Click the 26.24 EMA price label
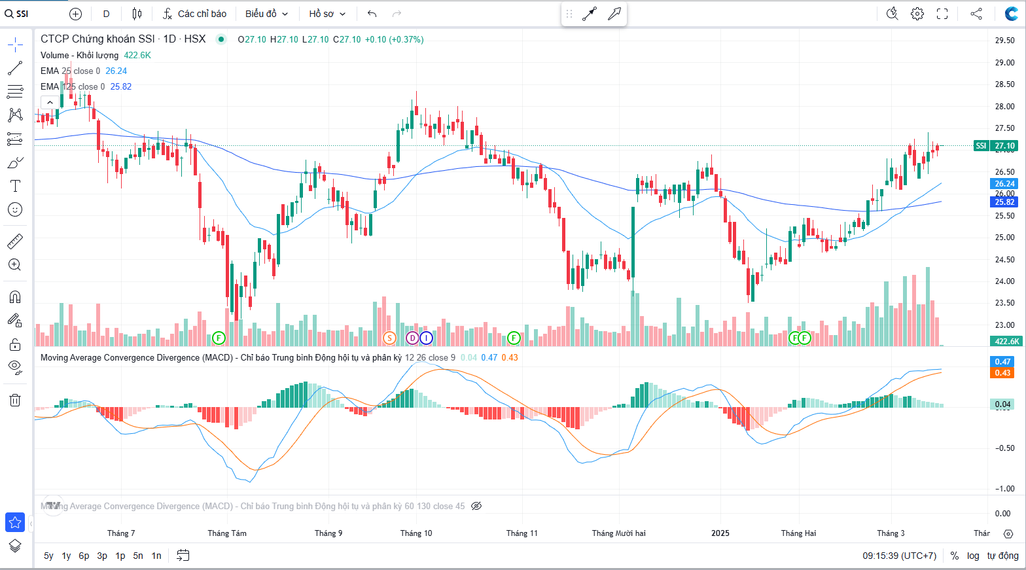Image resolution: width=1026 pixels, height=570 pixels. (x=1004, y=184)
